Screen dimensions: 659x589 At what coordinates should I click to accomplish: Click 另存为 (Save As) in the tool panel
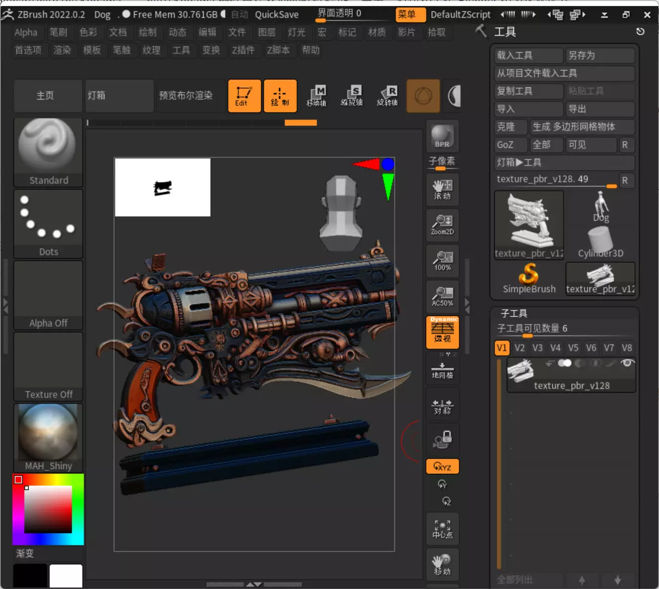point(600,56)
